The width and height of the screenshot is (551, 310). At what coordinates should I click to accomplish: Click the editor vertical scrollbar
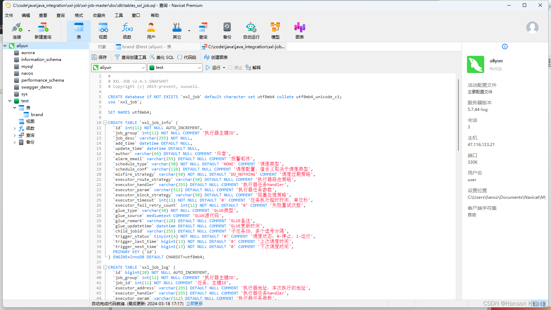tap(458, 115)
